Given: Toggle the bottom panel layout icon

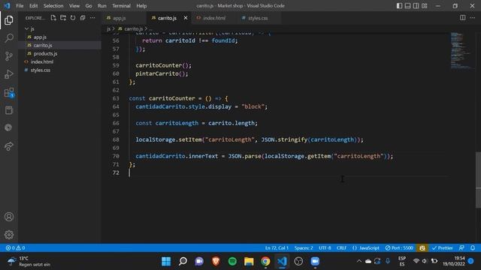Looking at the screenshot, I should click(x=407, y=6).
